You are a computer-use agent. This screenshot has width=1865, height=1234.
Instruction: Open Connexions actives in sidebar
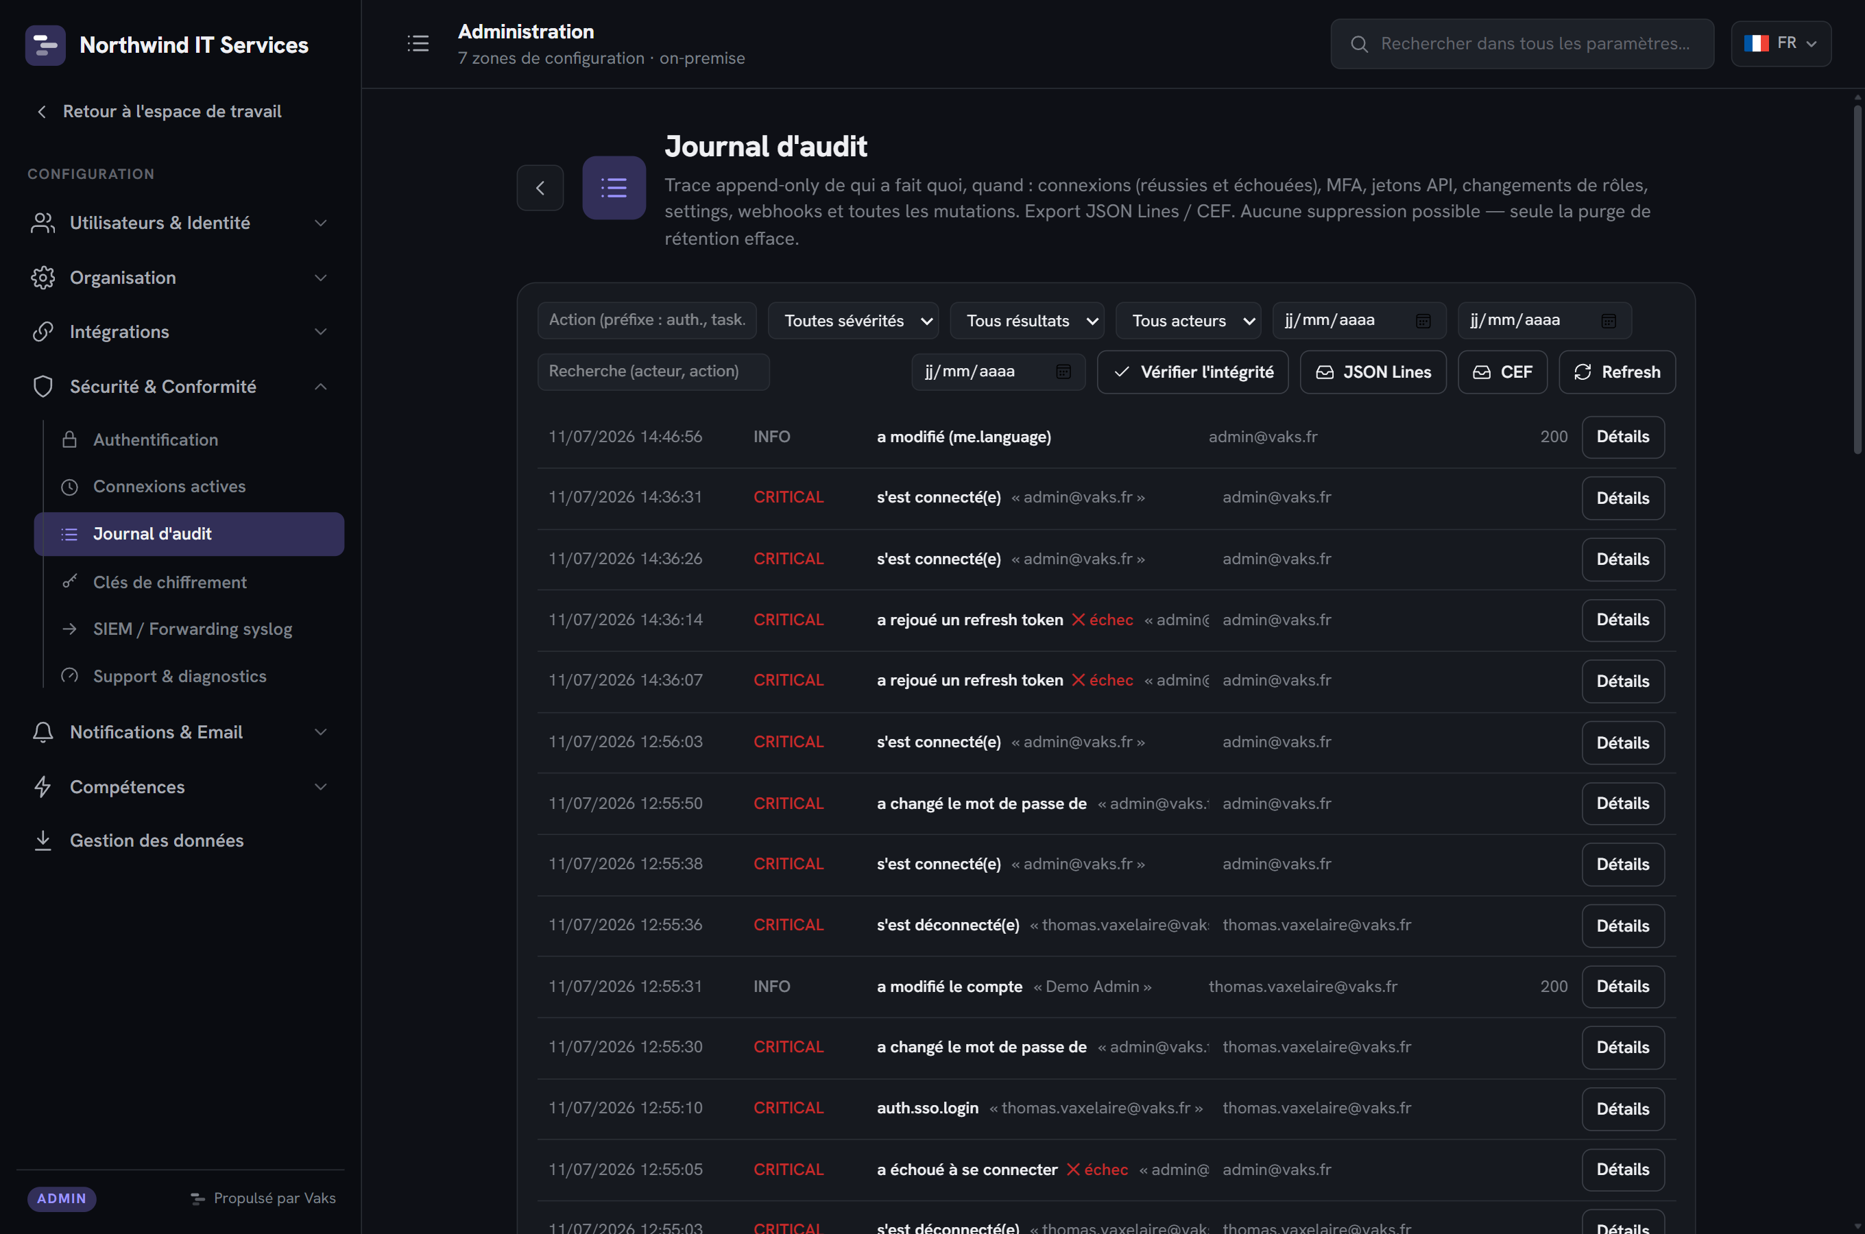click(189, 486)
